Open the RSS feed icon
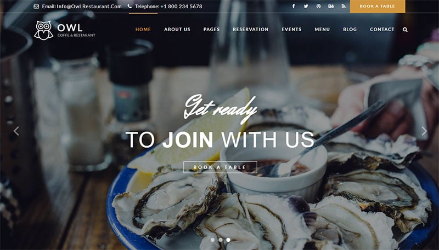This screenshot has width=439, height=250. 344,6
